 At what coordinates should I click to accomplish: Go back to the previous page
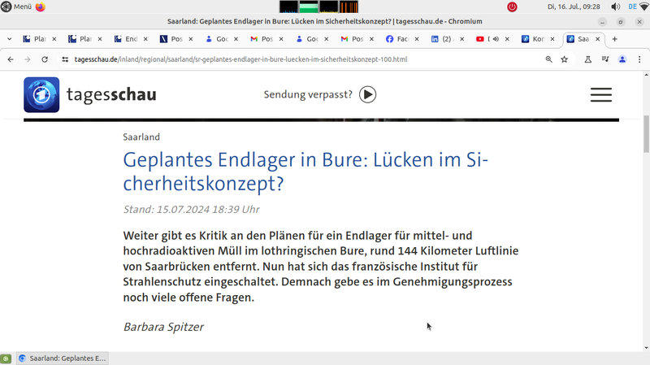(11, 59)
